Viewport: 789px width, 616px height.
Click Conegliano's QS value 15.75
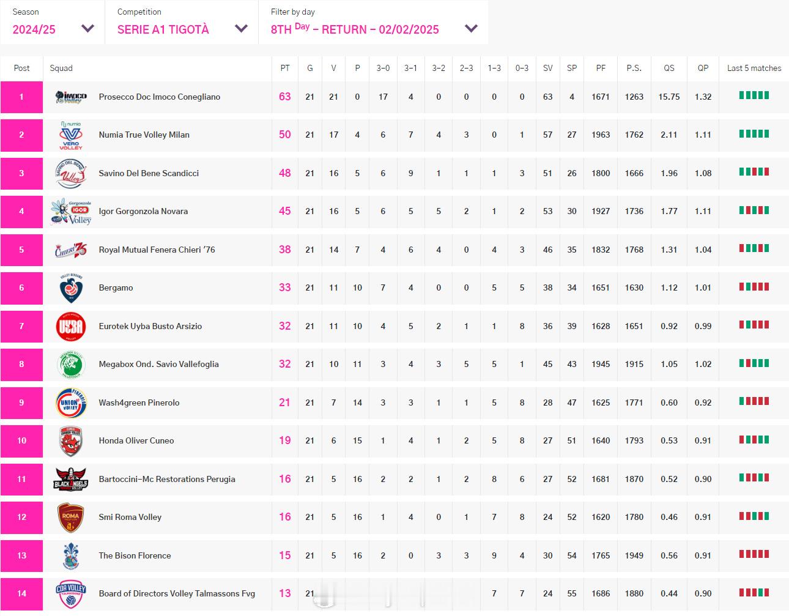point(669,97)
